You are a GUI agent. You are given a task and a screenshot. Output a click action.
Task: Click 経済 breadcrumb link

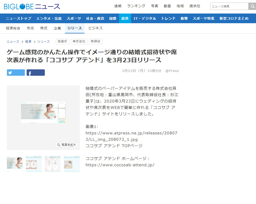[x=28, y=42]
